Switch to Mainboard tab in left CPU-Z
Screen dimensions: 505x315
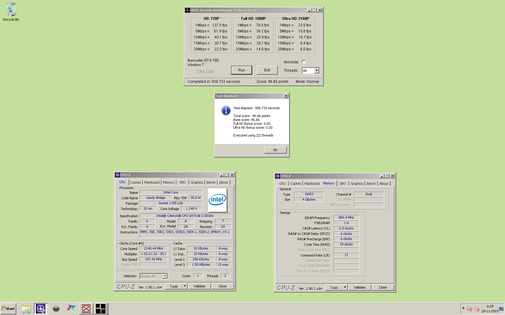152,182
